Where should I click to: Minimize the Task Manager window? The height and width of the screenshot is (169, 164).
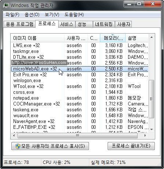[x=129, y=4]
